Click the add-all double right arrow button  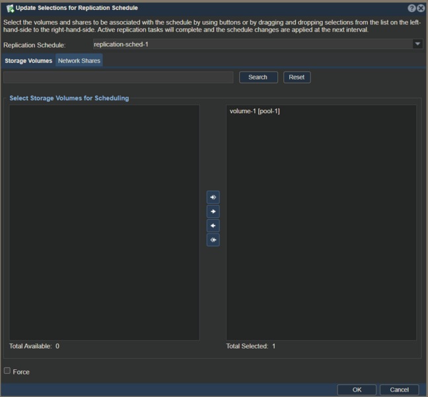pos(213,197)
